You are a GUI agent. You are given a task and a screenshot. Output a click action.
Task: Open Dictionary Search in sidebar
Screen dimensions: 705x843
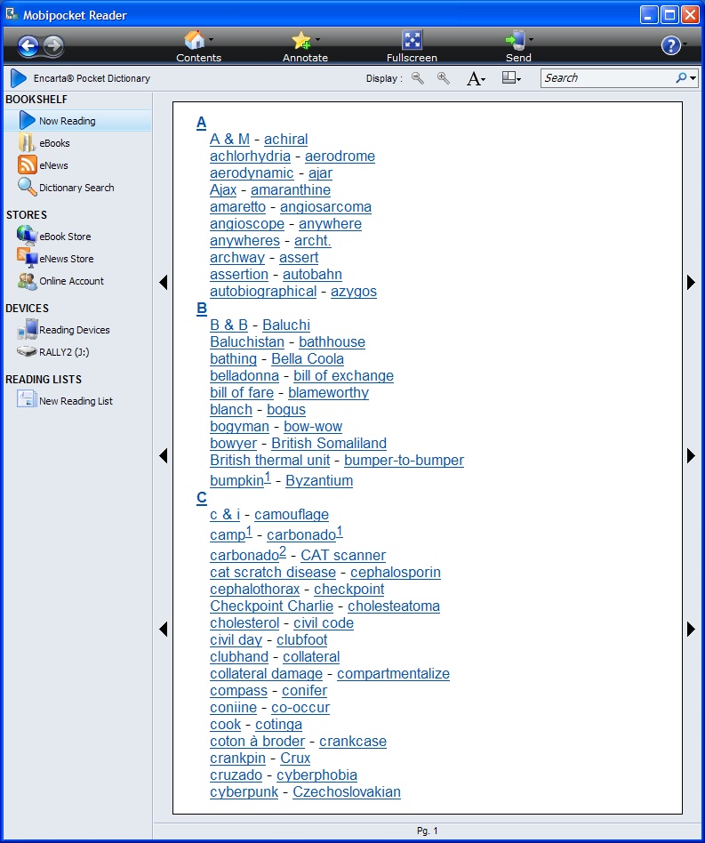click(76, 188)
